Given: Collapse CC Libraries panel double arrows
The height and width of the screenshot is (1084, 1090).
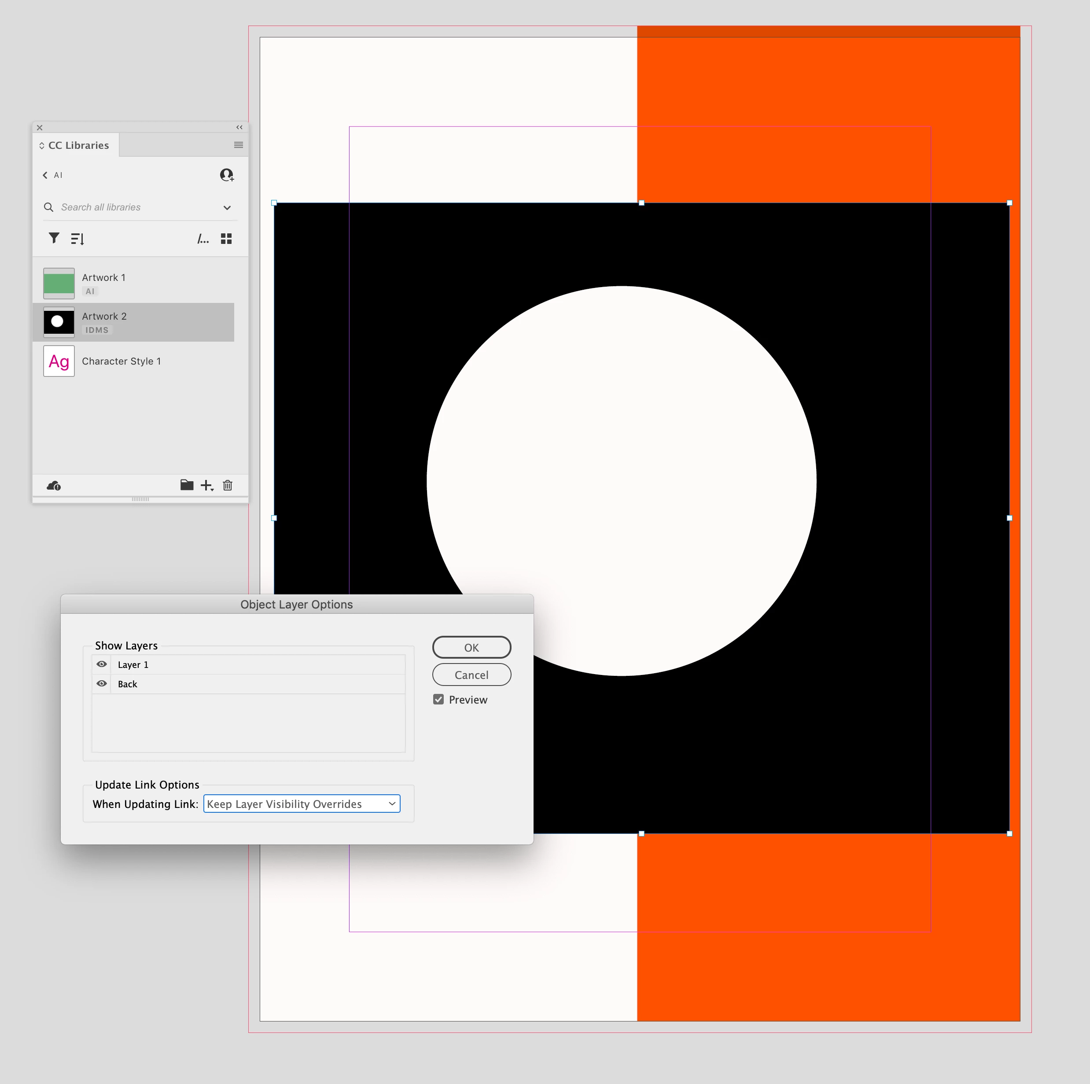Looking at the screenshot, I should point(239,128).
